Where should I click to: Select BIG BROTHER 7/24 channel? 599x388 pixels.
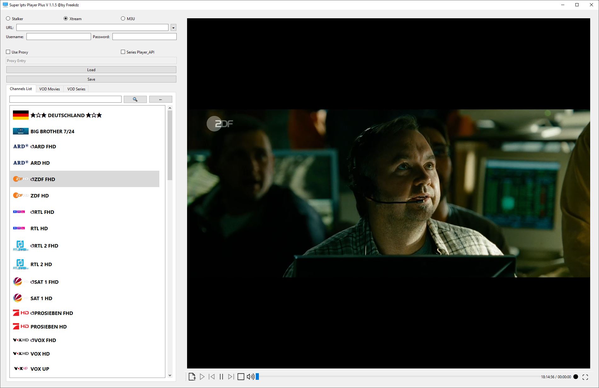point(85,131)
